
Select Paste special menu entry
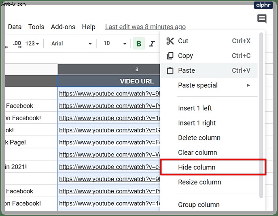tap(209, 85)
